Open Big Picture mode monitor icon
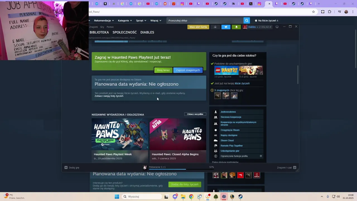The height and width of the screenshot is (201, 357). point(277,27)
